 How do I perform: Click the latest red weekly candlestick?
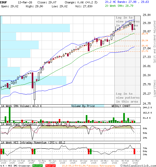pos(132,27)
